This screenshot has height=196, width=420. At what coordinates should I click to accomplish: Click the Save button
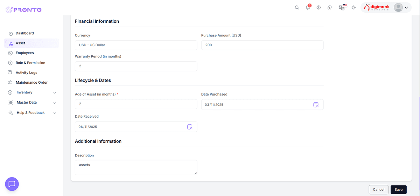398,189
